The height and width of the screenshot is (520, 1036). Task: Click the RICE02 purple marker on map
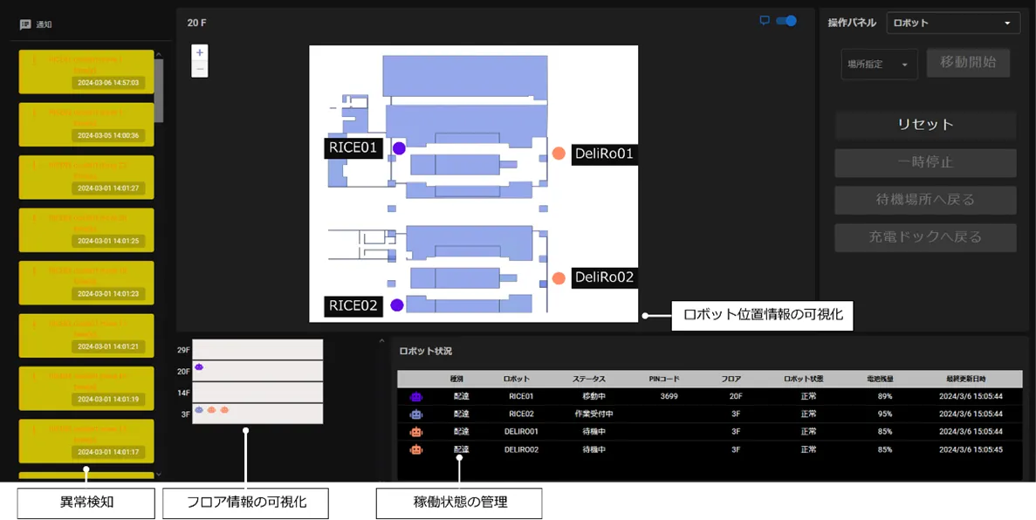pos(397,305)
